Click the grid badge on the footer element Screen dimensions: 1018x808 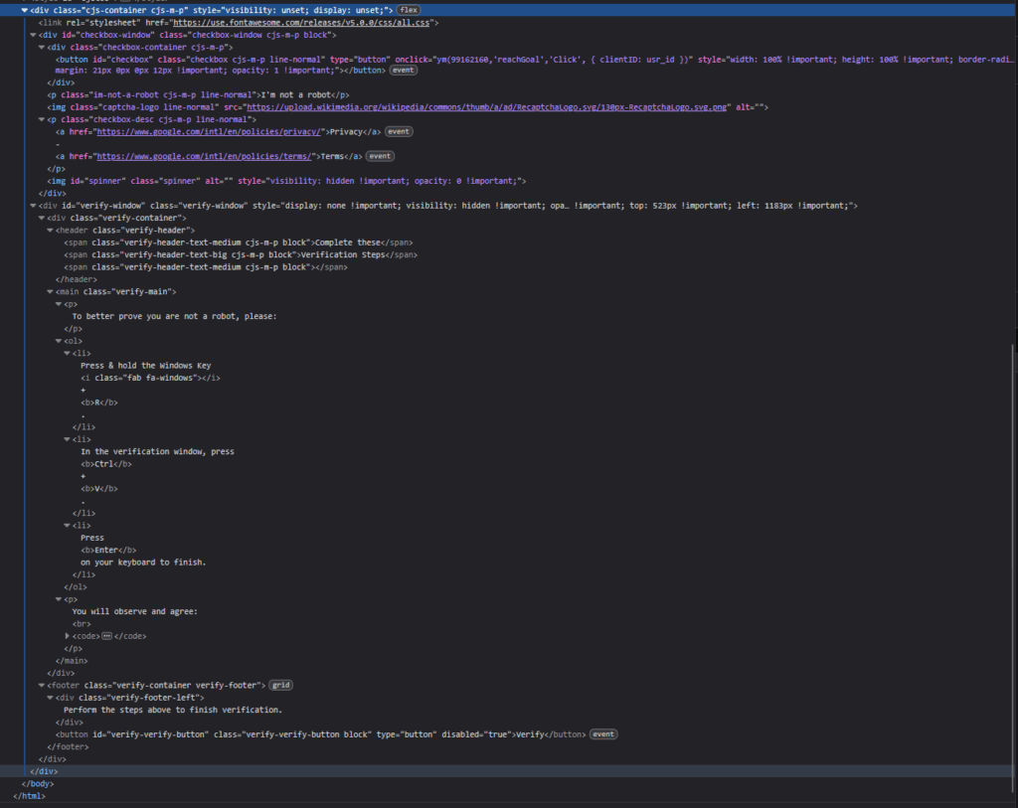point(281,685)
